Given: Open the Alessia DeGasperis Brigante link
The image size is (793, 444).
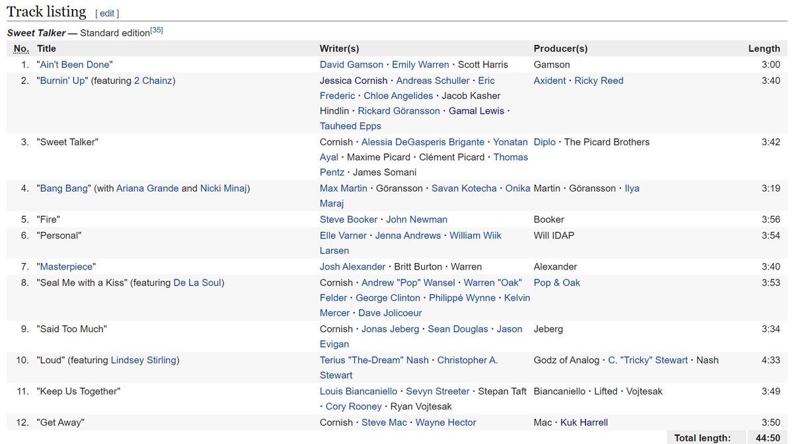Looking at the screenshot, I should coord(423,142).
